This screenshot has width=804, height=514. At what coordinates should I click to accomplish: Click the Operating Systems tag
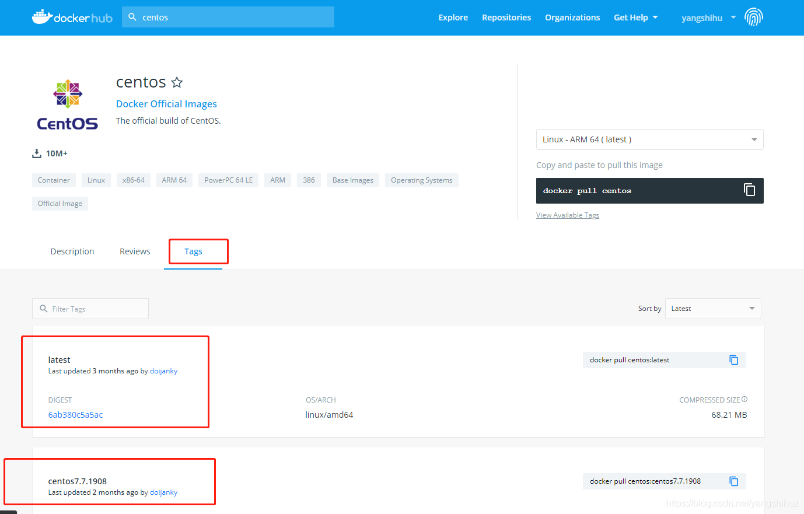422,180
